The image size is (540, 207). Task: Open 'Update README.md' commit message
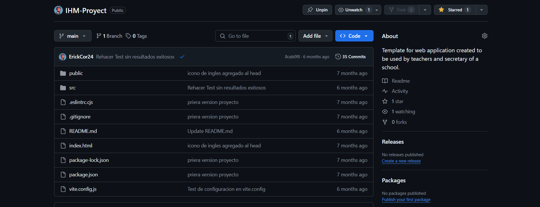point(210,131)
